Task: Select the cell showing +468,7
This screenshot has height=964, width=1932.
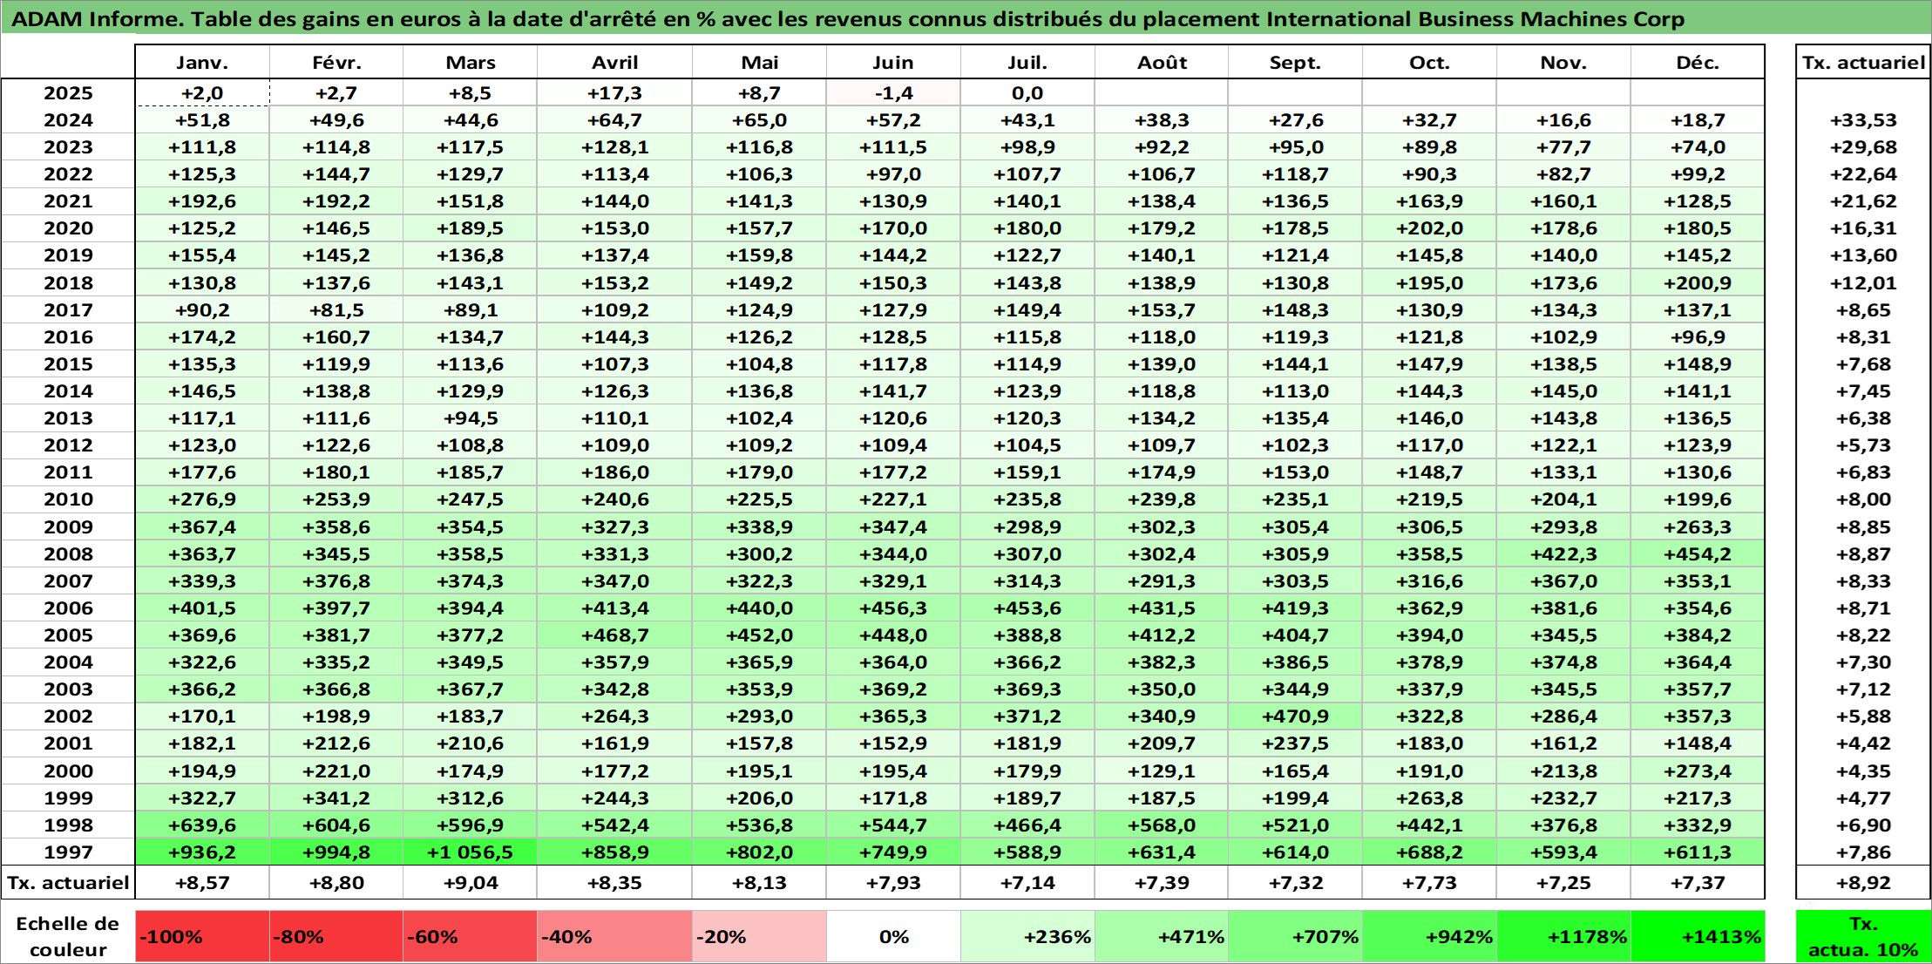Action: coord(614,635)
